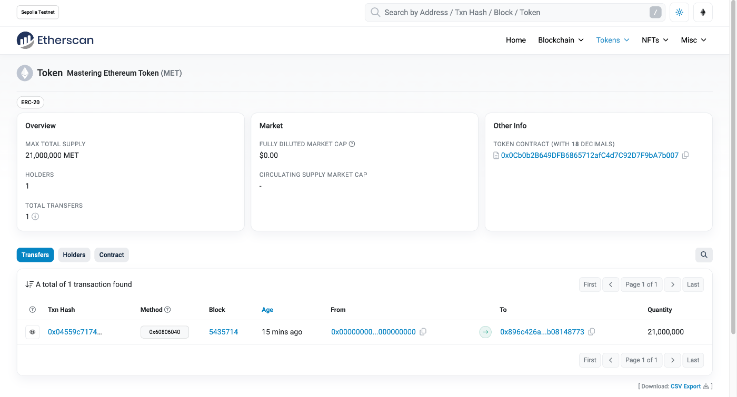Click top pagination next page arrow
This screenshot has width=737, height=397.
pyautogui.click(x=673, y=284)
